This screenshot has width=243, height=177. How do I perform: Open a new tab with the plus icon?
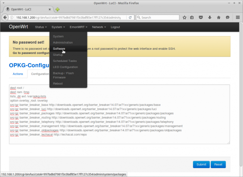58,9
